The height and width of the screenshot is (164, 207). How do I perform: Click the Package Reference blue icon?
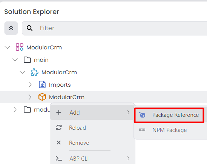pyautogui.click(x=142, y=115)
